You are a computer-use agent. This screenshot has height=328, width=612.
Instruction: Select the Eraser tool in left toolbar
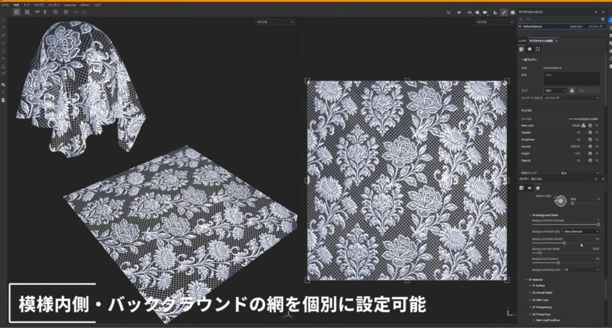3,28
